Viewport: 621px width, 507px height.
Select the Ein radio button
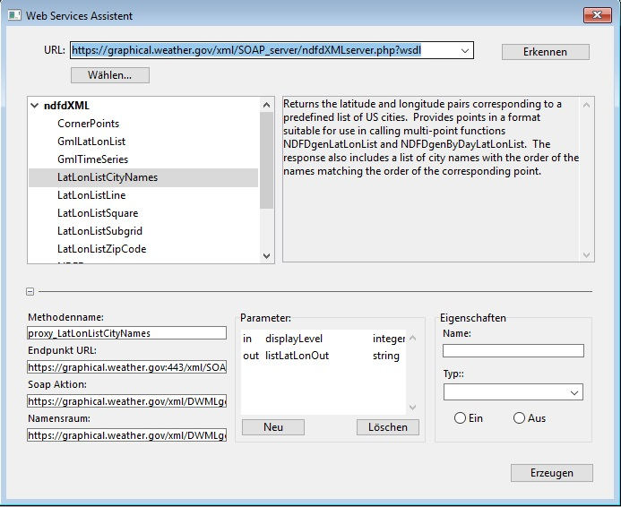pyautogui.click(x=461, y=418)
